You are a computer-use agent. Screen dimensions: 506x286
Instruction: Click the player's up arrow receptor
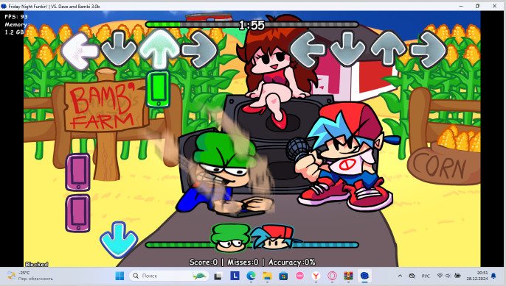point(388,49)
